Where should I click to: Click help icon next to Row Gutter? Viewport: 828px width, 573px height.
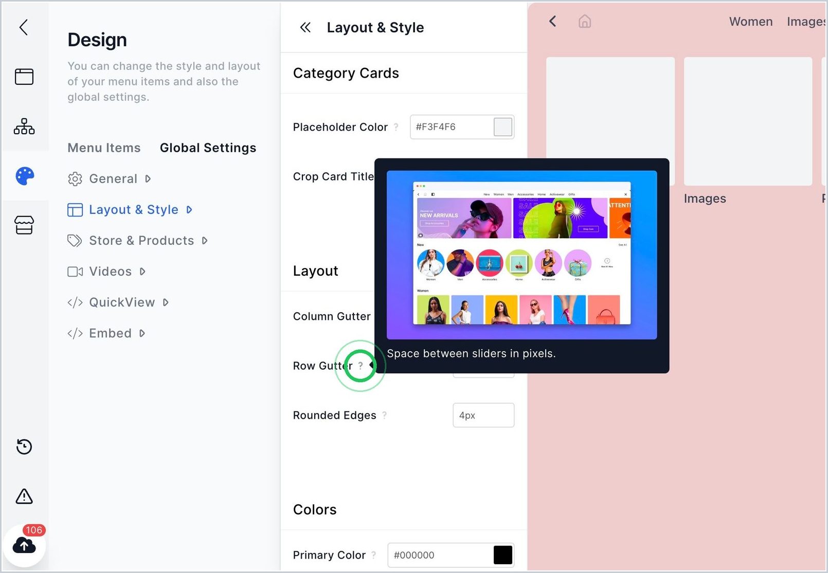tap(361, 366)
